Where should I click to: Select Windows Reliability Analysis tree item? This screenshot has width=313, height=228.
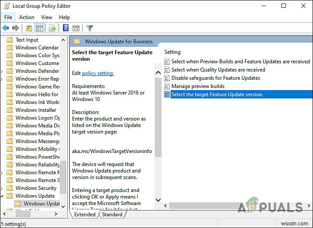point(37,164)
